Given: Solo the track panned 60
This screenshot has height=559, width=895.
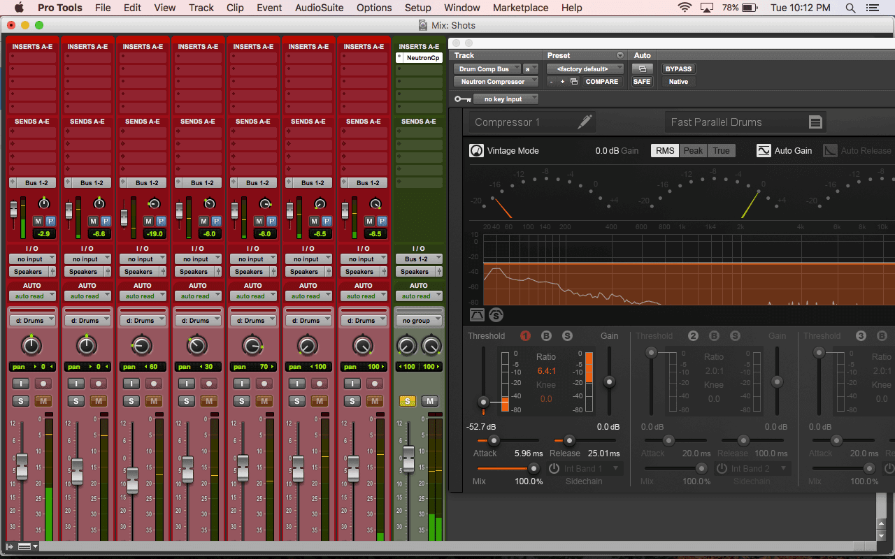Looking at the screenshot, I should [131, 401].
